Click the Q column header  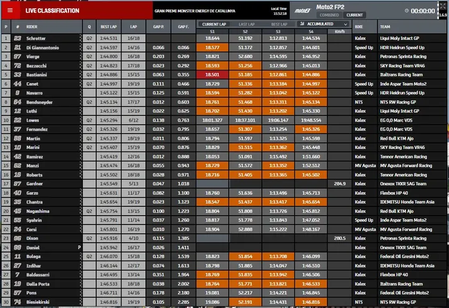(89, 27)
